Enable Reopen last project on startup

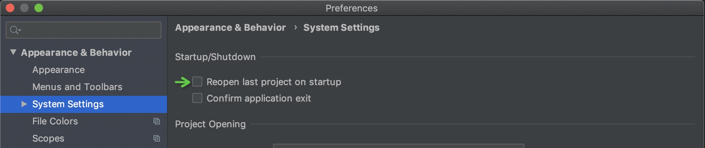(197, 82)
